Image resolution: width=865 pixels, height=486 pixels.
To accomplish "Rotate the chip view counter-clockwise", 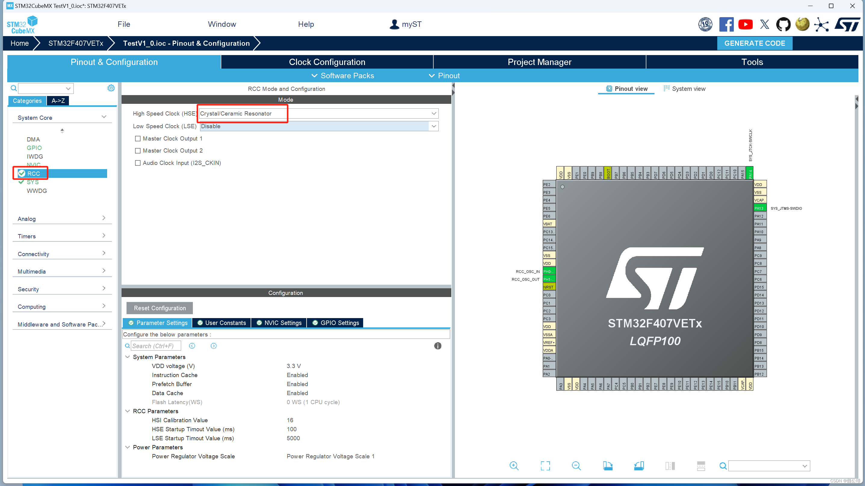I will 639,466.
